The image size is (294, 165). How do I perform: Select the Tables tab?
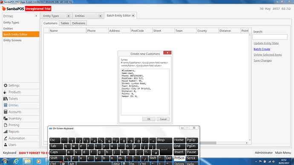65,23
